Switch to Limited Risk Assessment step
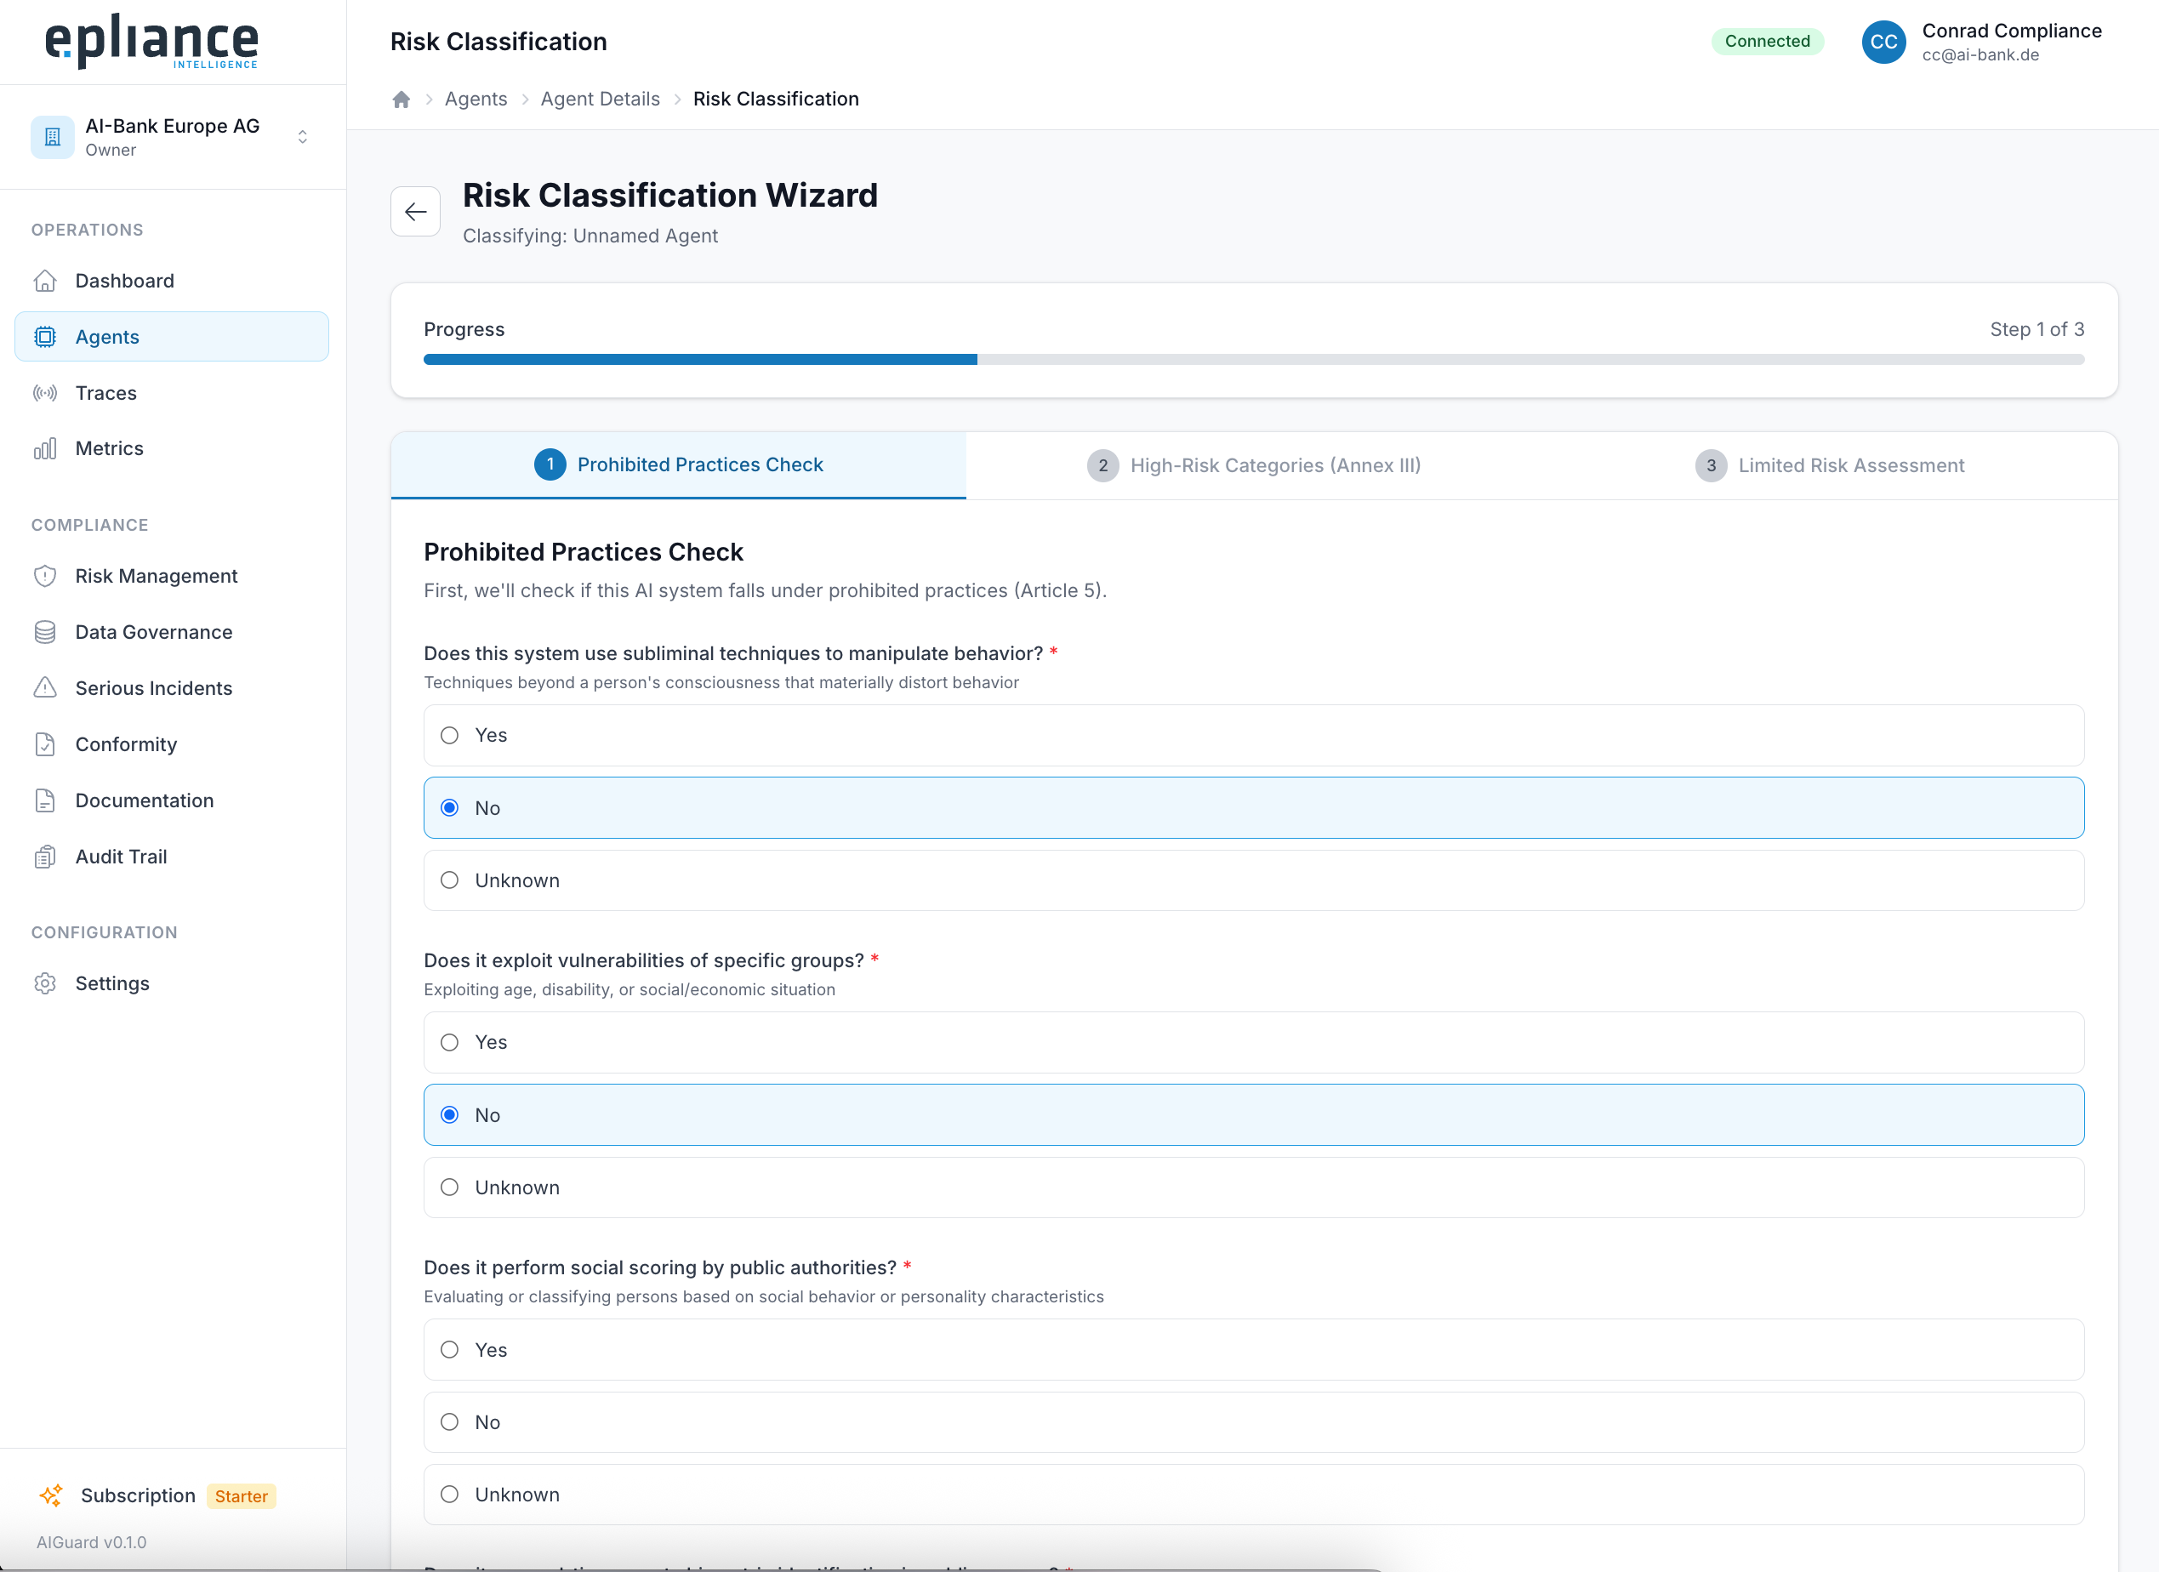The width and height of the screenshot is (2159, 1572). (1829, 465)
